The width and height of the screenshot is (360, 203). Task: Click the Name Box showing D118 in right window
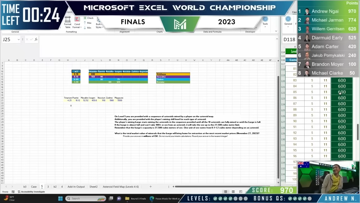coord(289,39)
